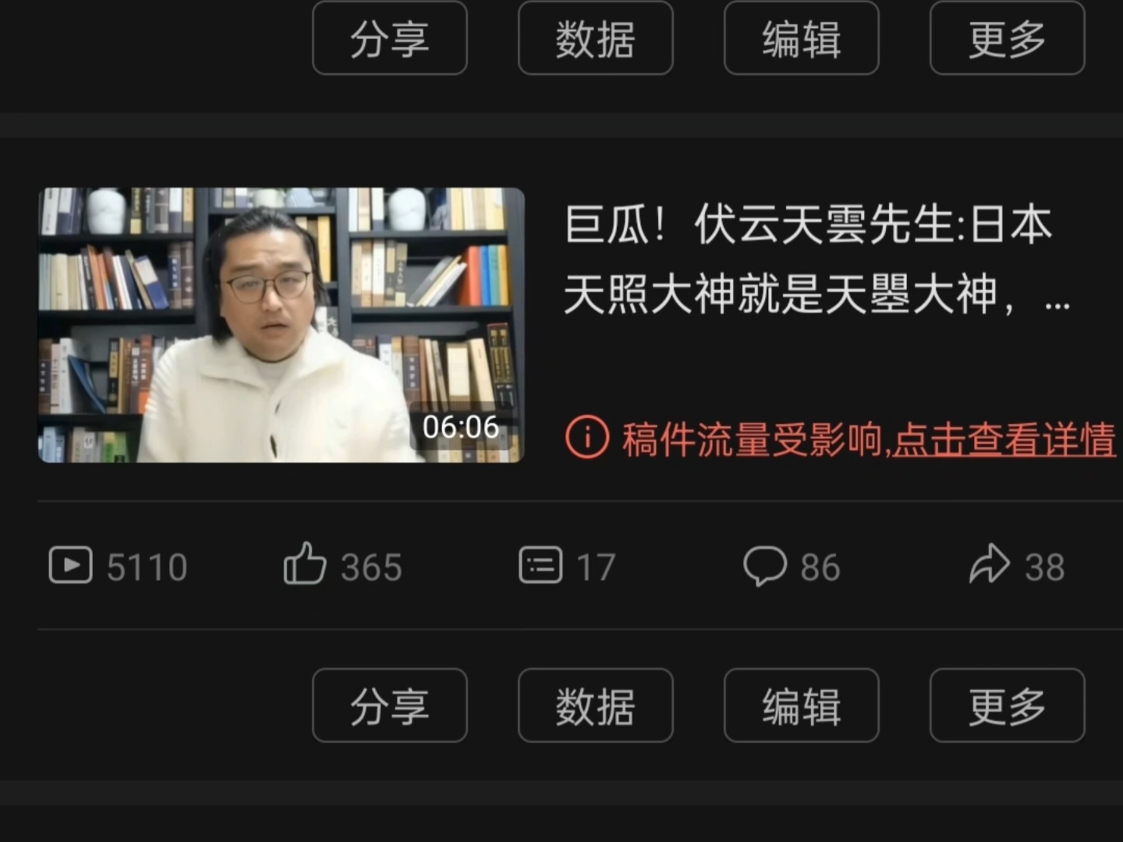The height and width of the screenshot is (842, 1123).
Task: Tap the lower 数据 button
Action: (595, 705)
